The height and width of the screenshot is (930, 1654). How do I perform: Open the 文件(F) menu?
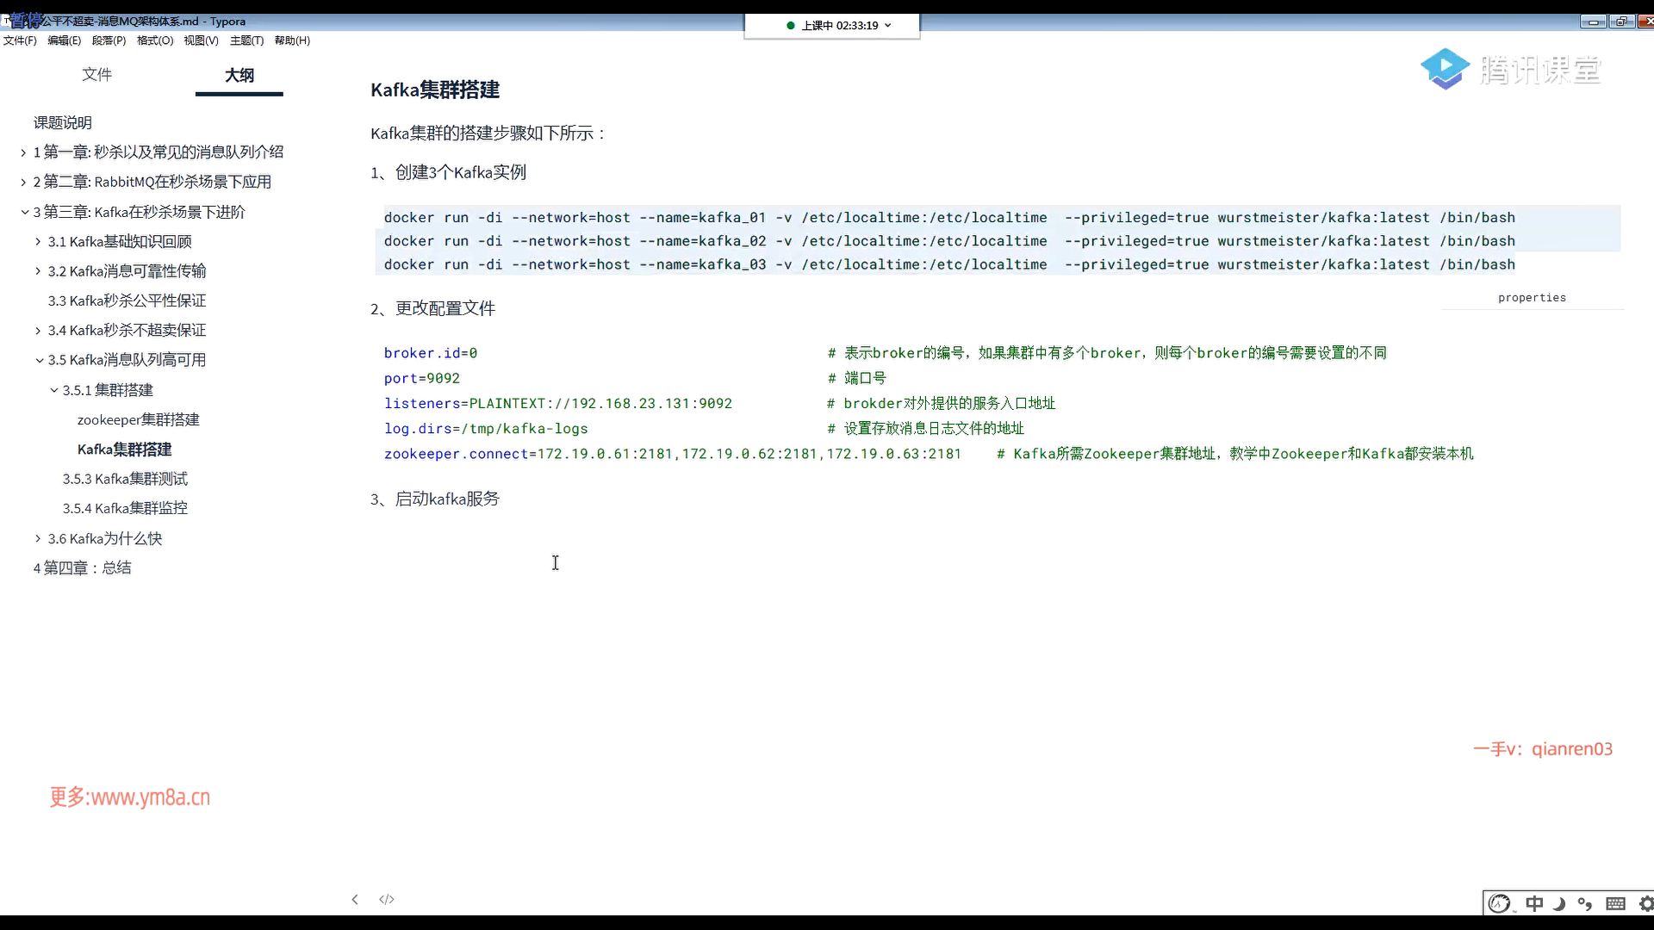20,40
